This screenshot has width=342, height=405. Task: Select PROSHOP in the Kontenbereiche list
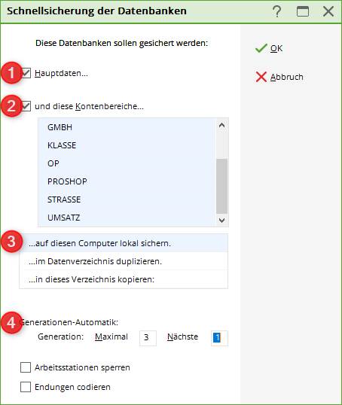[x=127, y=181]
